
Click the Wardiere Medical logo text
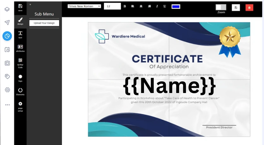tap(128, 36)
